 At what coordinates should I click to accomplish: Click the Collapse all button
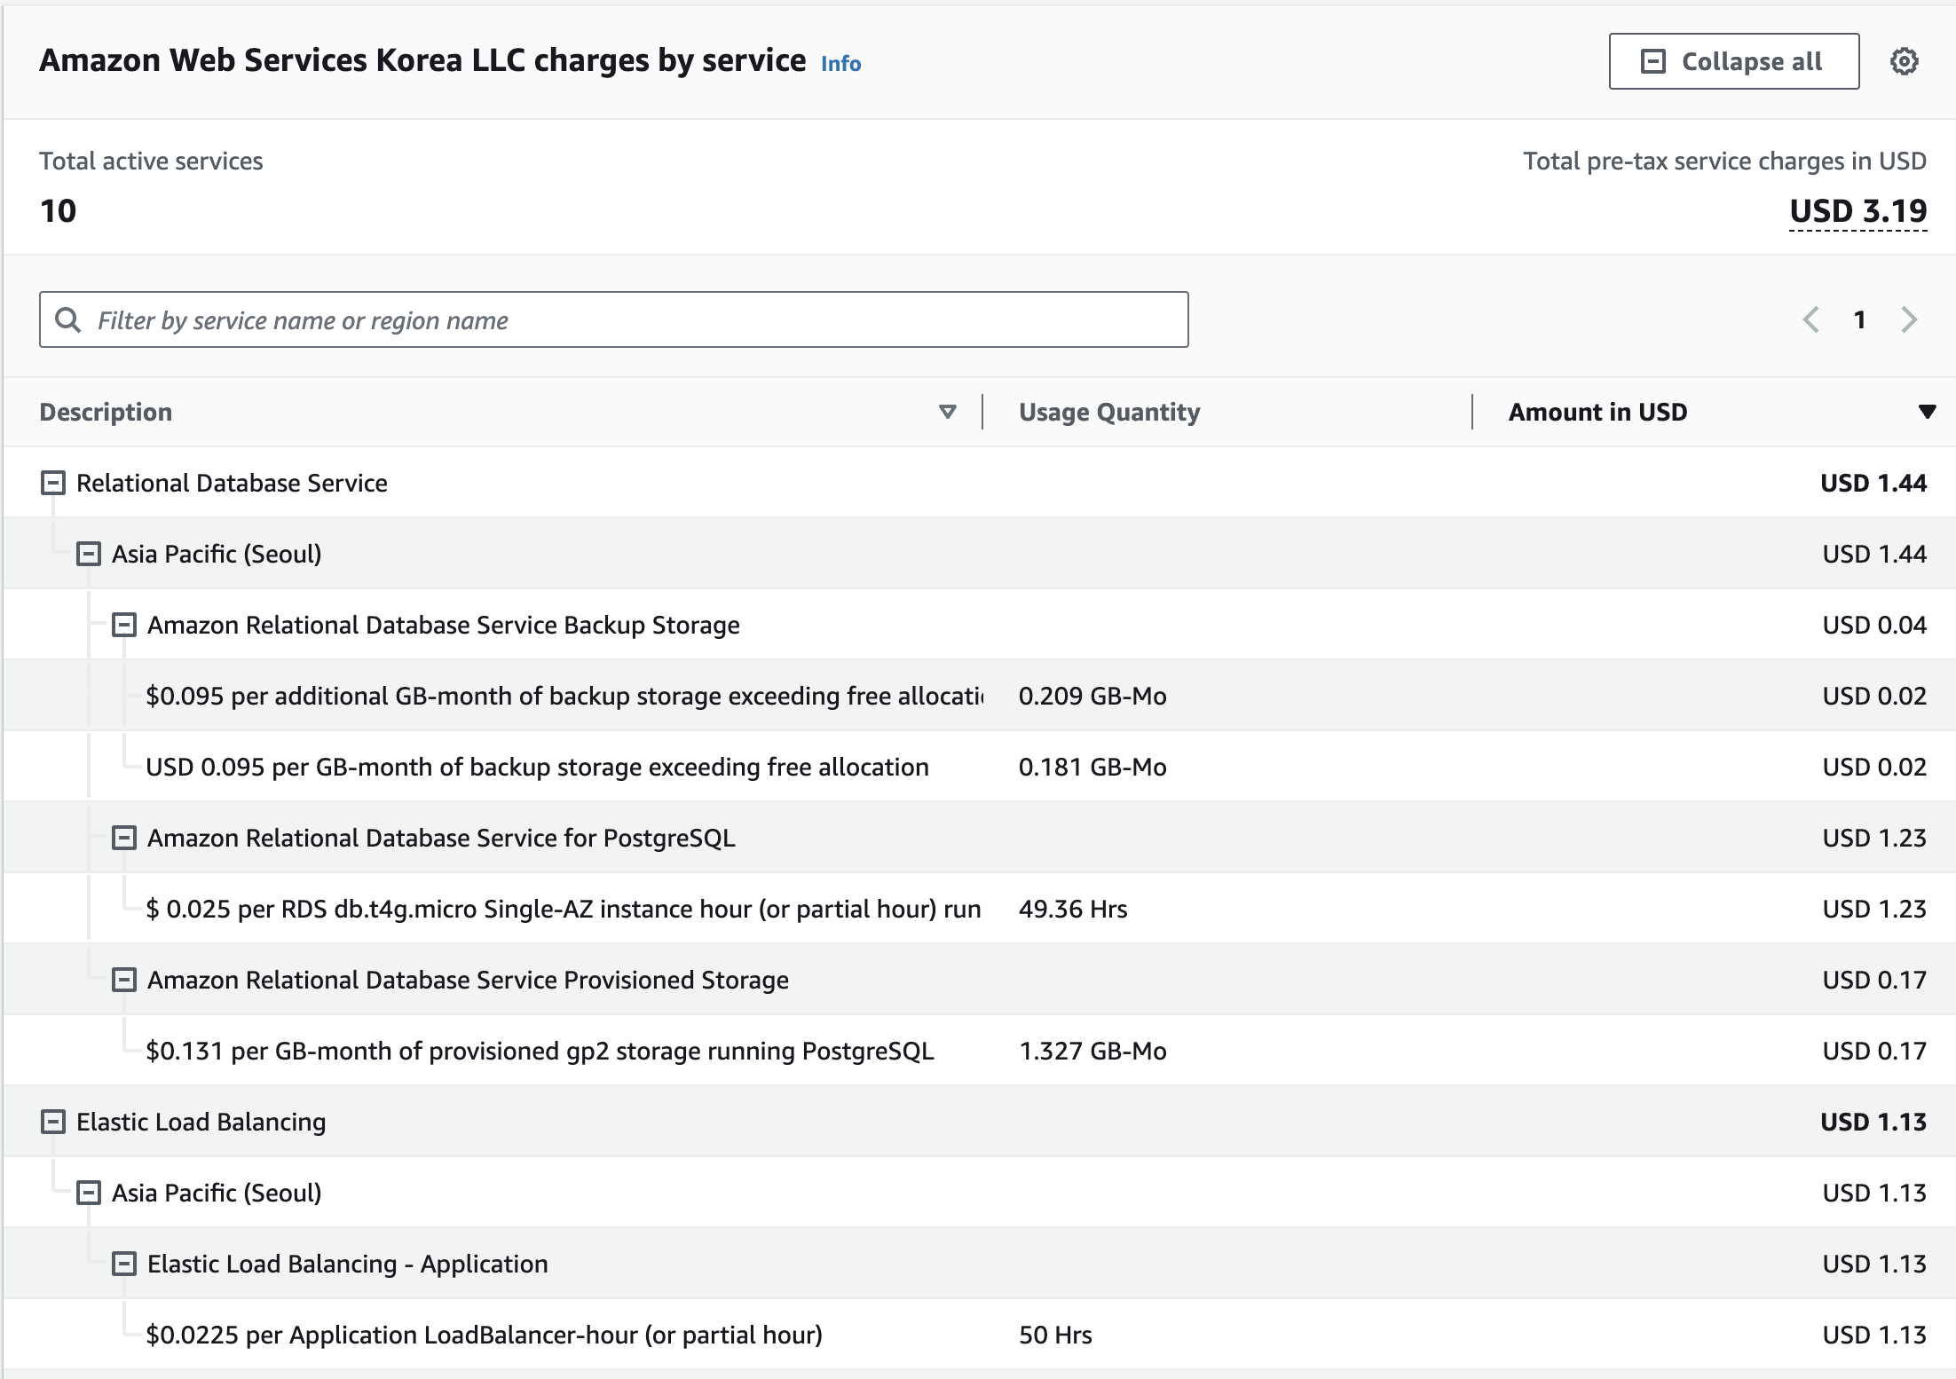(1733, 61)
